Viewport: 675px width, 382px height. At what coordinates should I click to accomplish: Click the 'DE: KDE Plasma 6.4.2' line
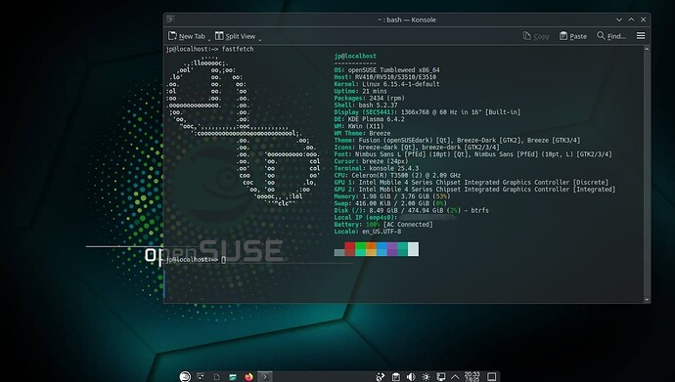pyautogui.click(x=370, y=119)
